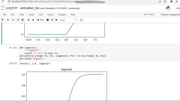The width and height of the screenshot is (180, 101).
Task: Interrupt the kernel with stop icon
Action: [48, 20]
